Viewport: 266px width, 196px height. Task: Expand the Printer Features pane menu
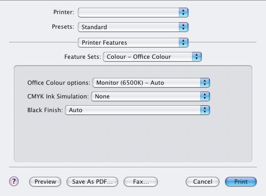point(133,42)
